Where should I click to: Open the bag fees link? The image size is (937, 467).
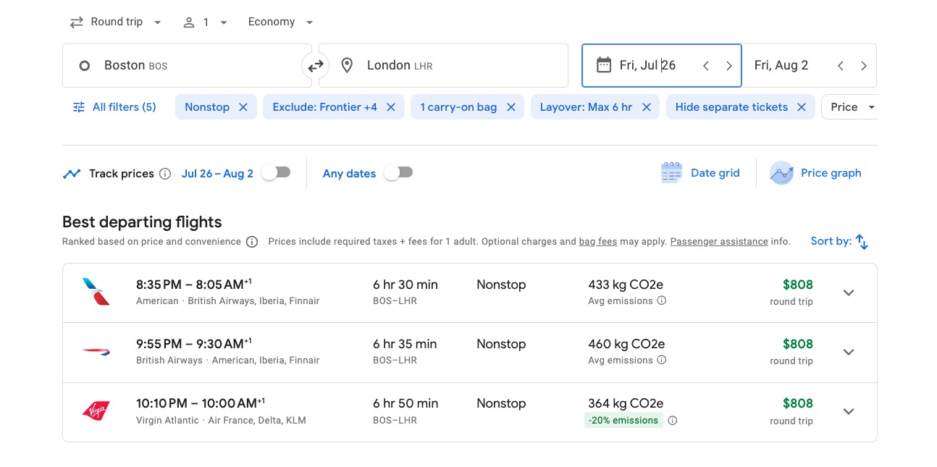pyautogui.click(x=597, y=242)
